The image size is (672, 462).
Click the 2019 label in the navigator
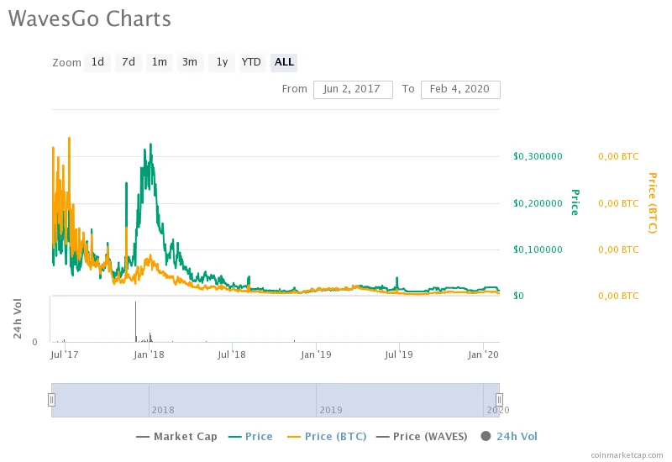(331, 410)
